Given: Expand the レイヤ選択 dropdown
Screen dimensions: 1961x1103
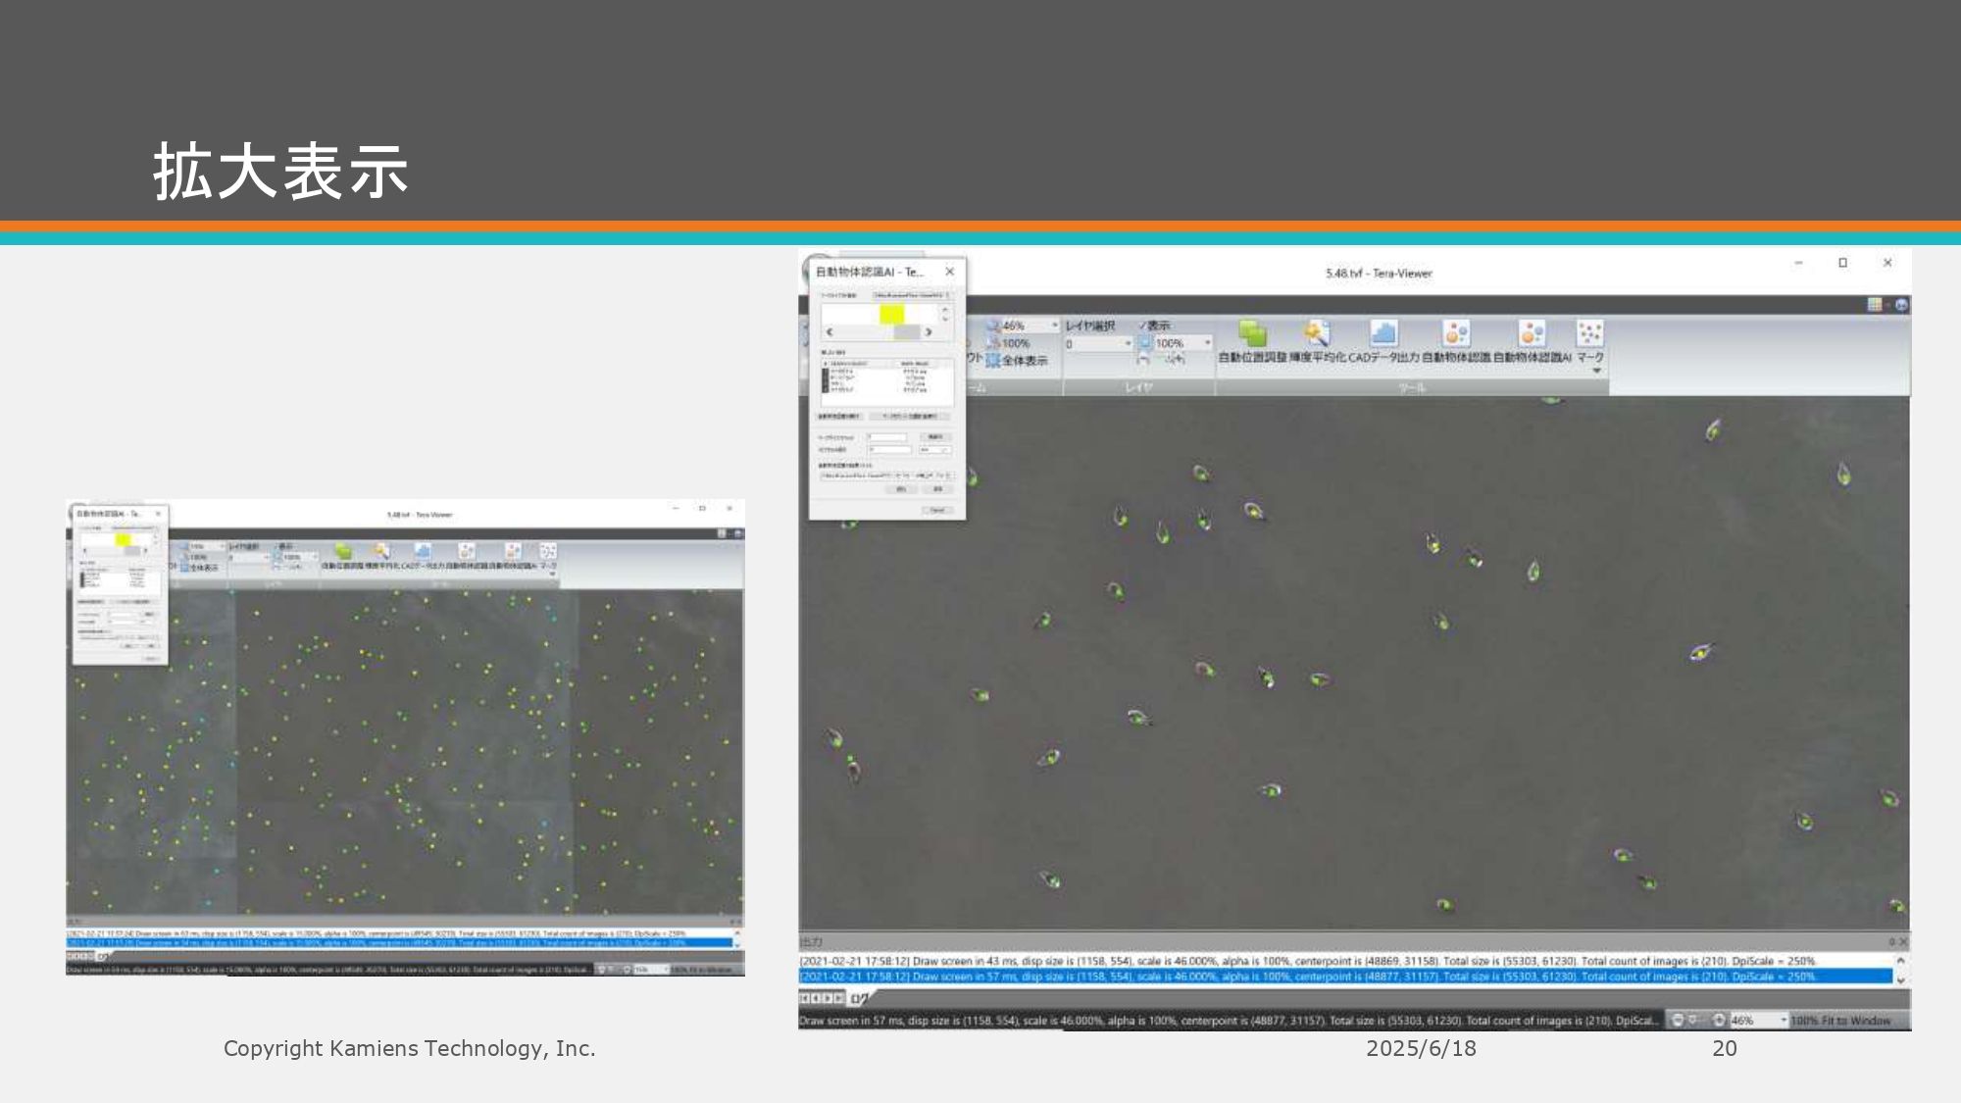Looking at the screenshot, I should [1128, 344].
